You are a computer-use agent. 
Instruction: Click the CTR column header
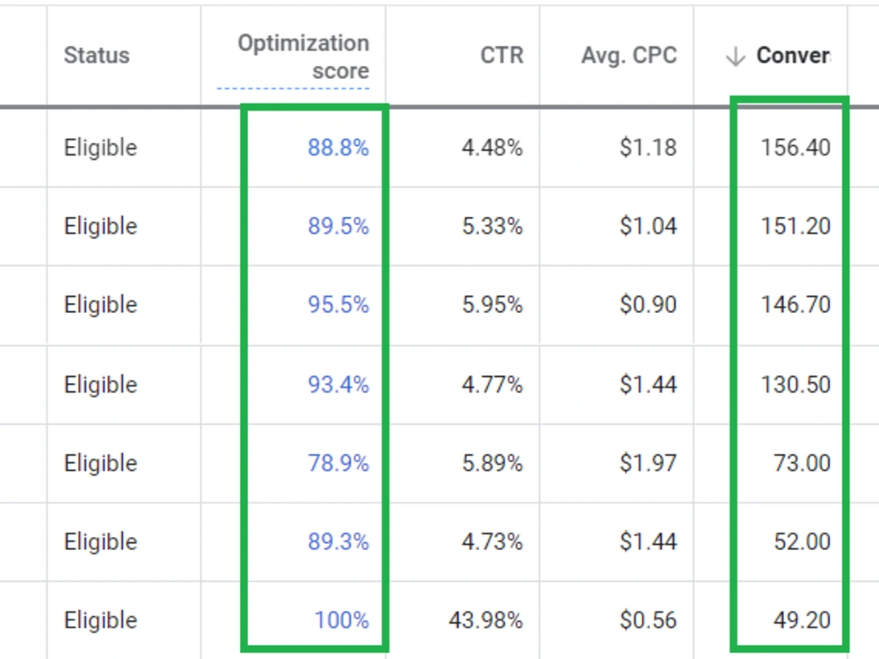point(502,55)
